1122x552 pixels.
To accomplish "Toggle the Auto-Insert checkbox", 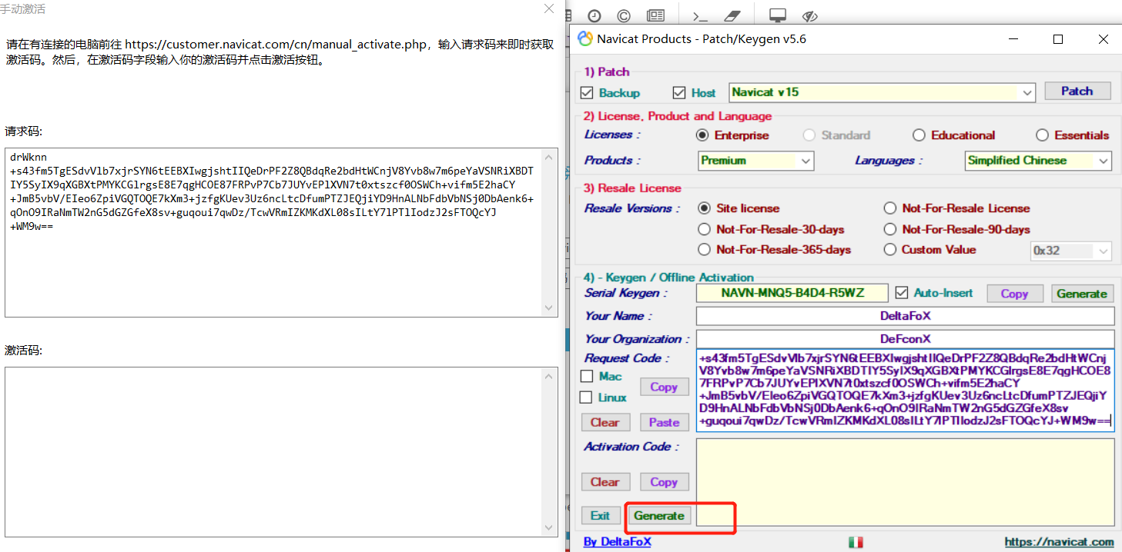I will [903, 293].
